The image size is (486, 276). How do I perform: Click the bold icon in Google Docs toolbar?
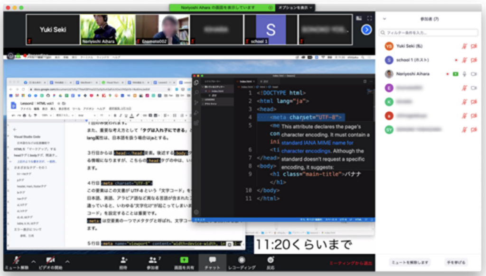click(x=115, y=116)
